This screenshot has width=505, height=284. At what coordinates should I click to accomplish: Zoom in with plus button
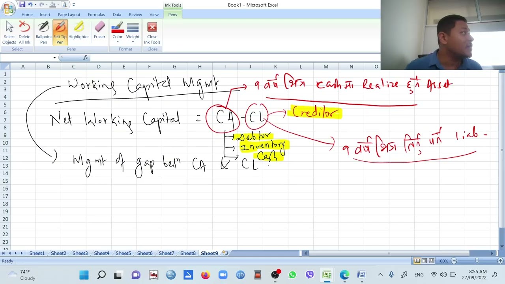click(x=500, y=261)
